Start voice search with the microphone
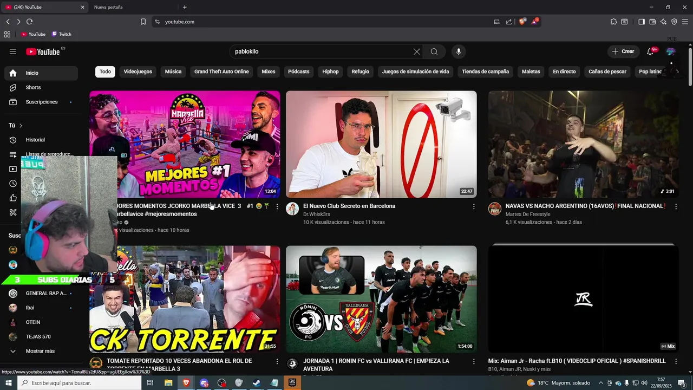The width and height of the screenshot is (693, 390). [x=459, y=51]
